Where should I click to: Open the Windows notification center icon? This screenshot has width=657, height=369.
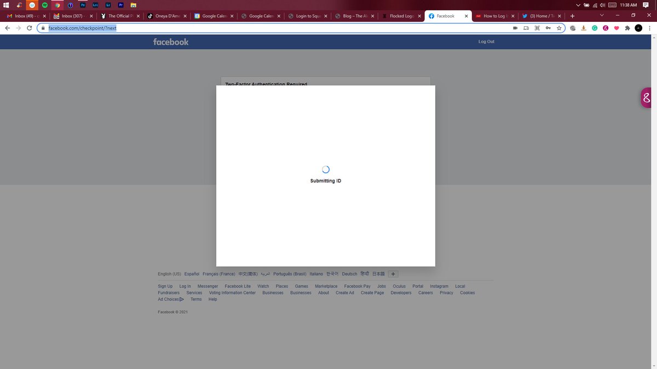646,5
